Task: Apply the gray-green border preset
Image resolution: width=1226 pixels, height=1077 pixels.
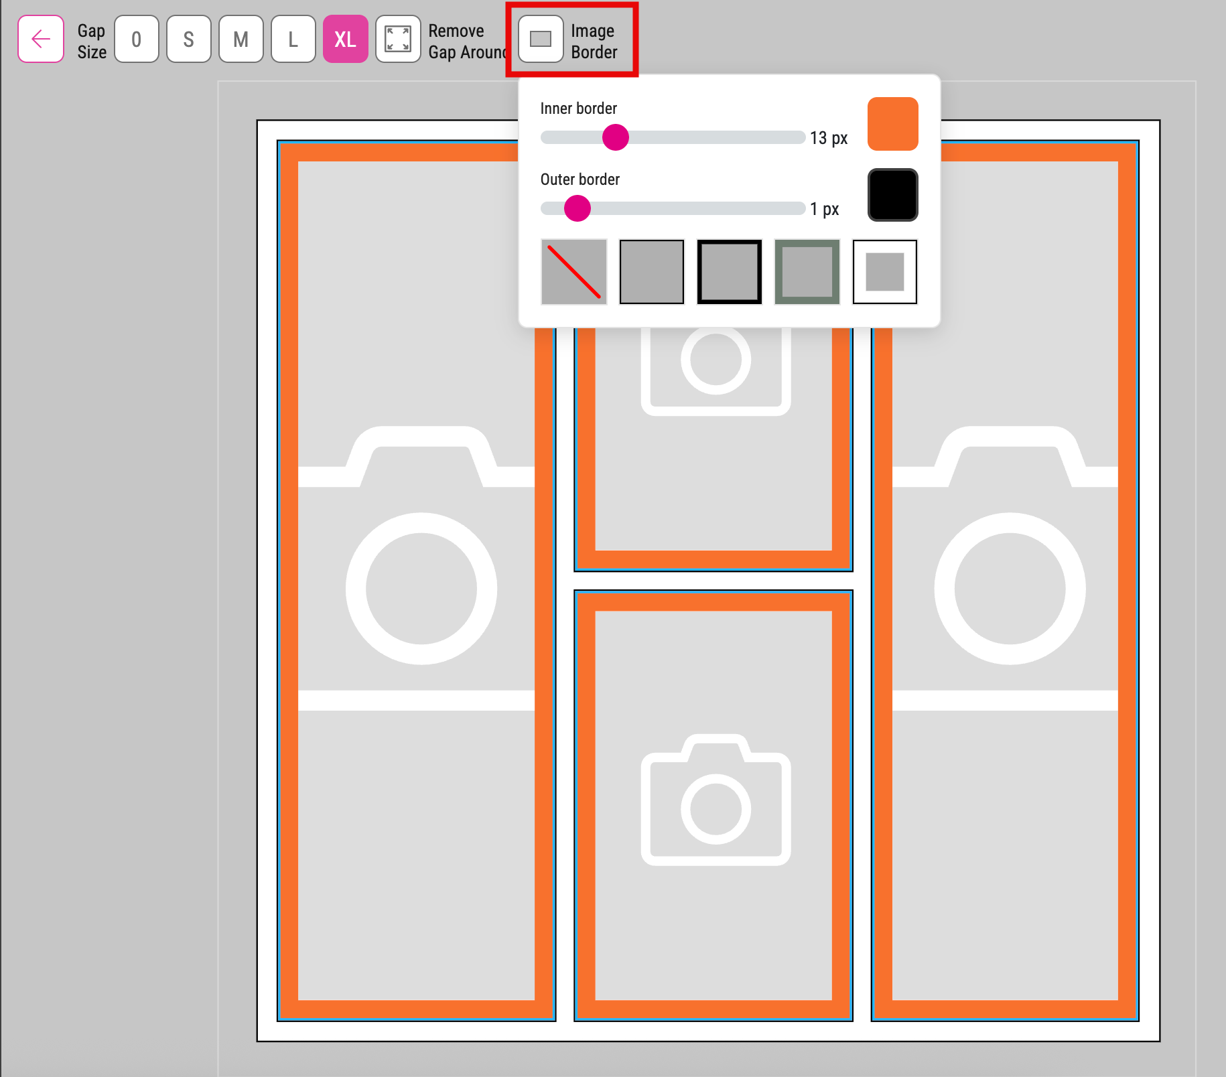Action: 807,272
